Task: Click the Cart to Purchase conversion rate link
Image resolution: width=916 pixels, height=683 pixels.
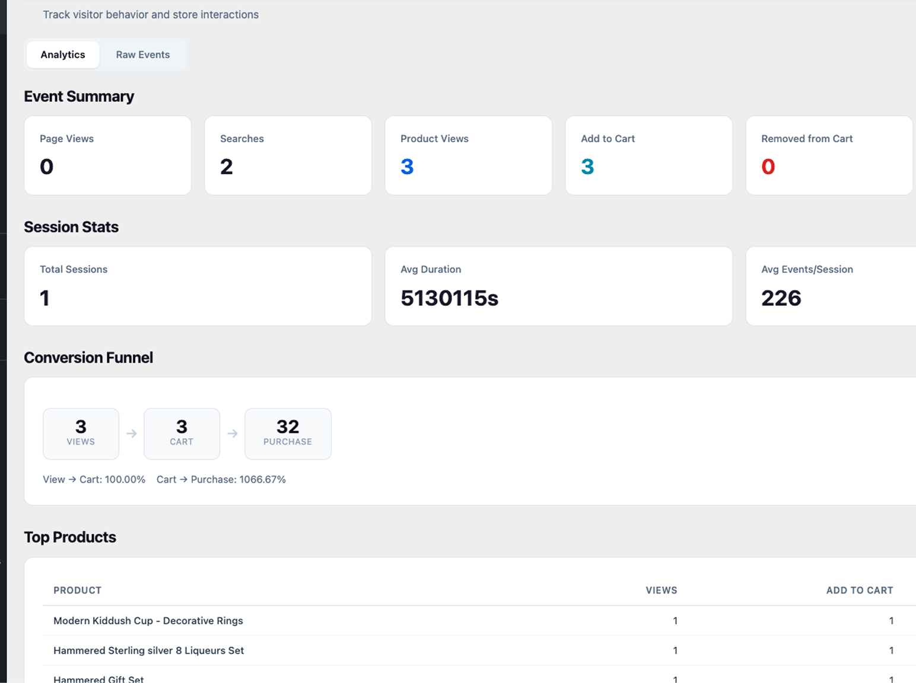Action: 221,479
